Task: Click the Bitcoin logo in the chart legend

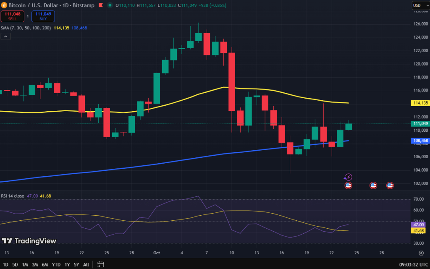Action: 4,5
